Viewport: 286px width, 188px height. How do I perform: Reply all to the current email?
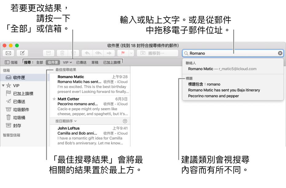point(98,53)
